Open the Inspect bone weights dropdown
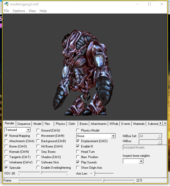 (x=133, y=161)
